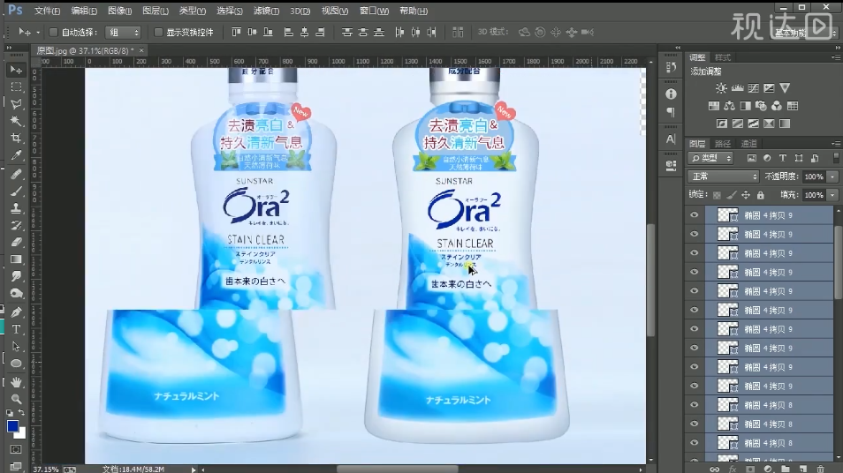Select the Gradient tool
Image resolution: width=843 pixels, height=473 pixels.
16,259
